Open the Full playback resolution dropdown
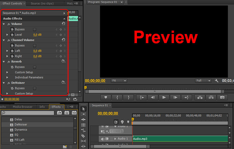Viewport: 234px width, 149px height. tap(203, 81)
